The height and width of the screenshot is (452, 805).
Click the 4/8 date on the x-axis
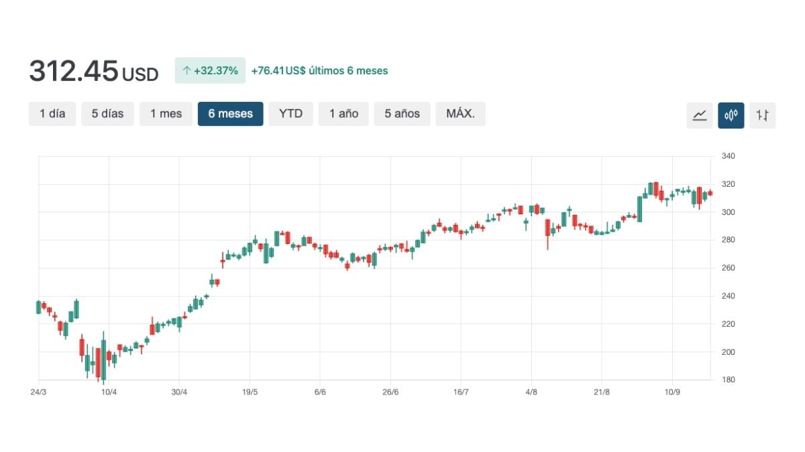[x=531, y=392]
